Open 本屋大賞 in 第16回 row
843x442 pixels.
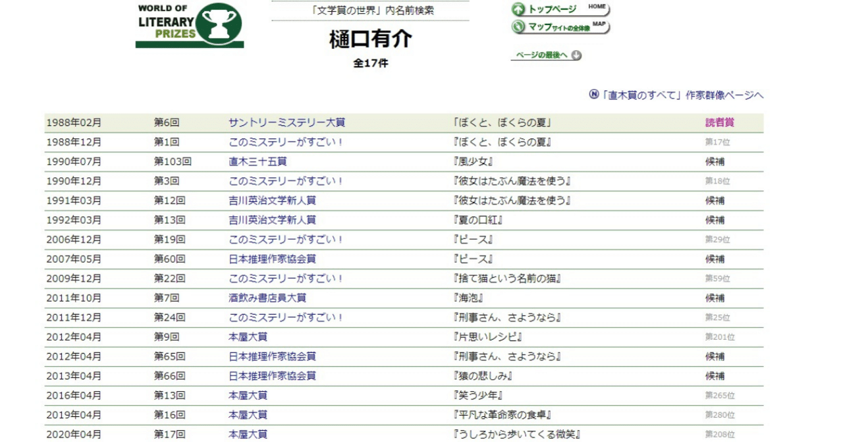click(x=248, y=415)
